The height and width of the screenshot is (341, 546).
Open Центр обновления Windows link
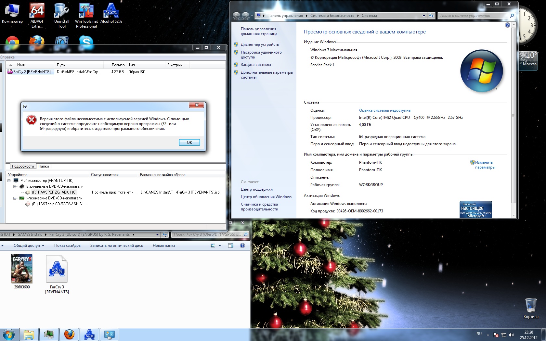pyautogui.click(x=266, y=197)
